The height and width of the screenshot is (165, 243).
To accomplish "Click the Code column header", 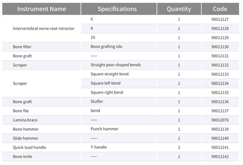I will (220, 9).
